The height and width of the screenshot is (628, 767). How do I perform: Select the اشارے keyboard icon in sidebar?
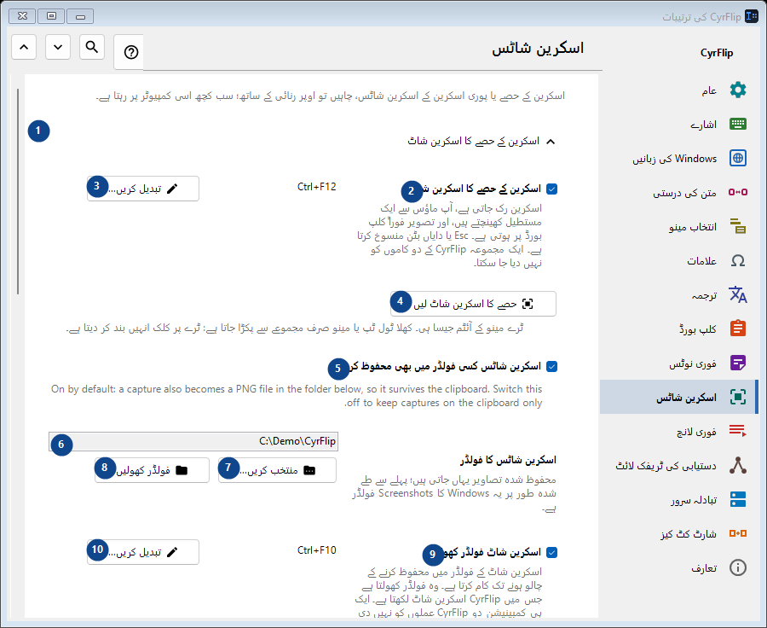click(x=738, y=124)
